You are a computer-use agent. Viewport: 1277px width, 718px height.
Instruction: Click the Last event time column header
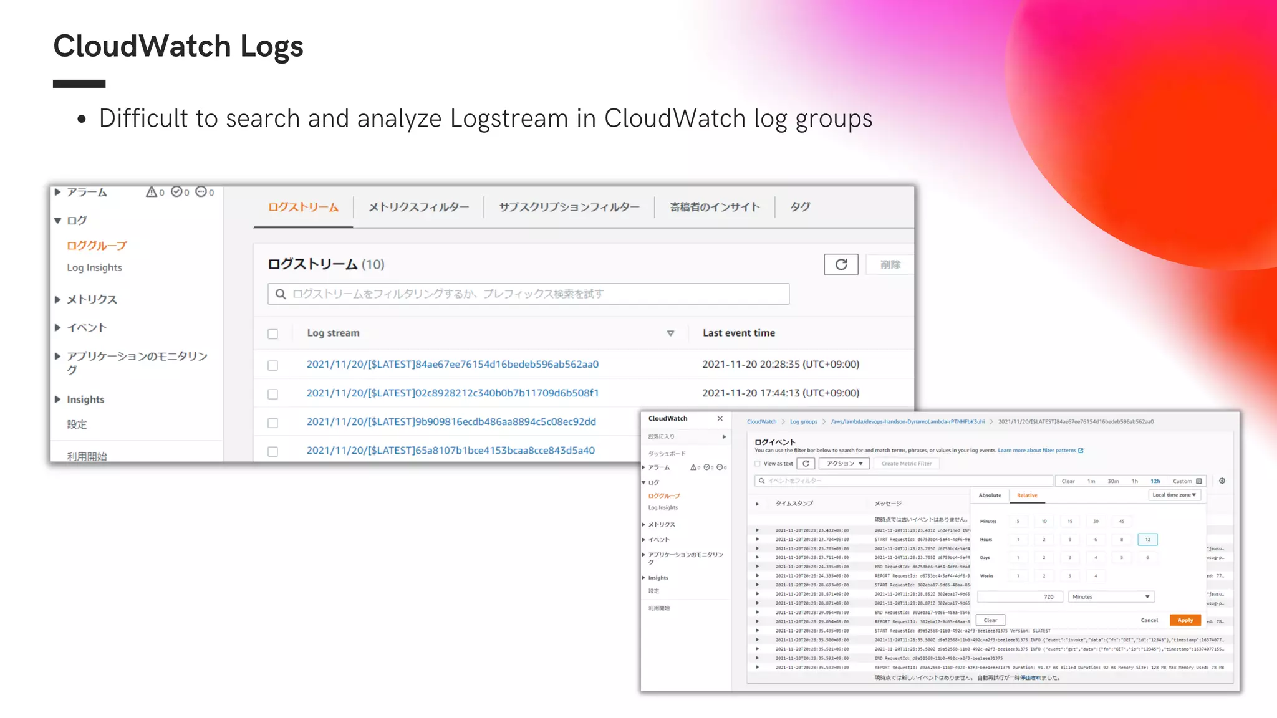tap(739, 333)
